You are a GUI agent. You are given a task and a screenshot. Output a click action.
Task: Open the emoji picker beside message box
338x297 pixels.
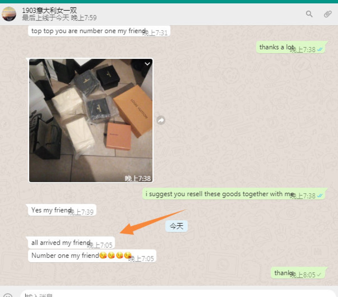[x=8, y=295]
